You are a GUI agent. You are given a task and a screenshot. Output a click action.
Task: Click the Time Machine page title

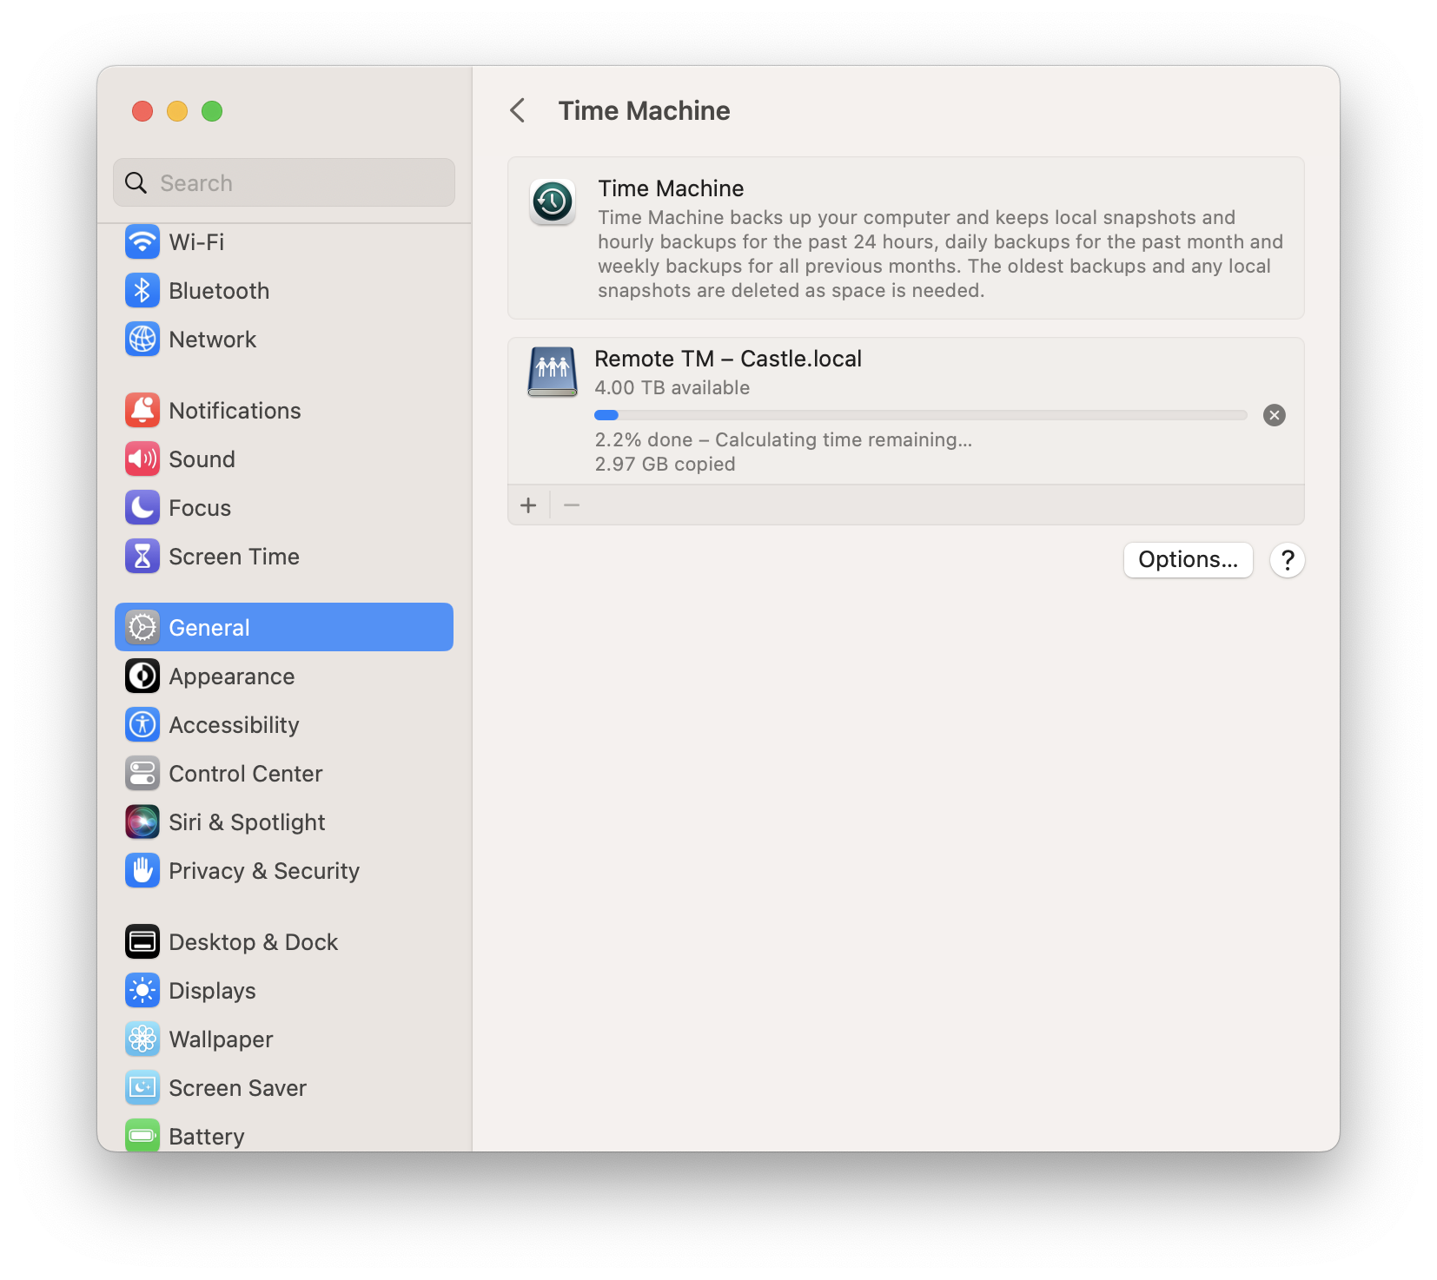(645, 111)
